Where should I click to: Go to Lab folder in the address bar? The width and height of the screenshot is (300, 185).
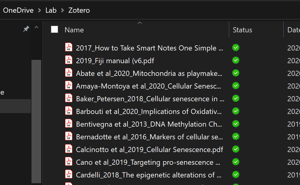51,10
